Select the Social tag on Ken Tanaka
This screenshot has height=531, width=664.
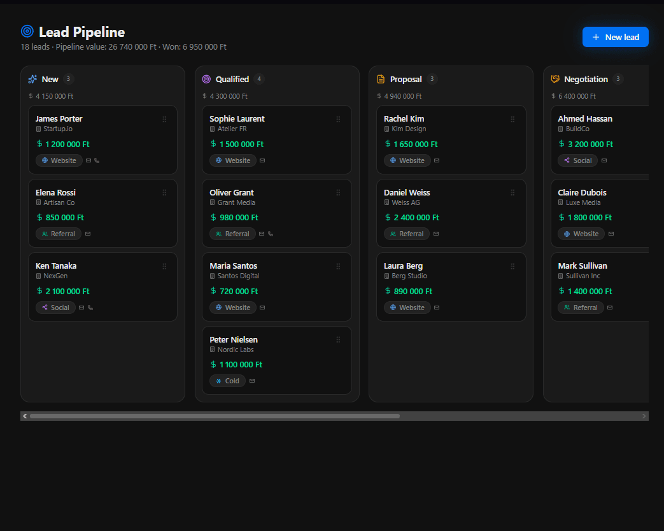click(55, 308)
